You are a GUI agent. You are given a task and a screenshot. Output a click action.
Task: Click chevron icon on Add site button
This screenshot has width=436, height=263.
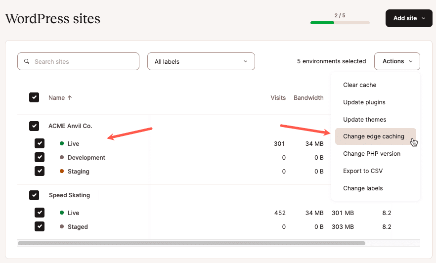point(424,18)
